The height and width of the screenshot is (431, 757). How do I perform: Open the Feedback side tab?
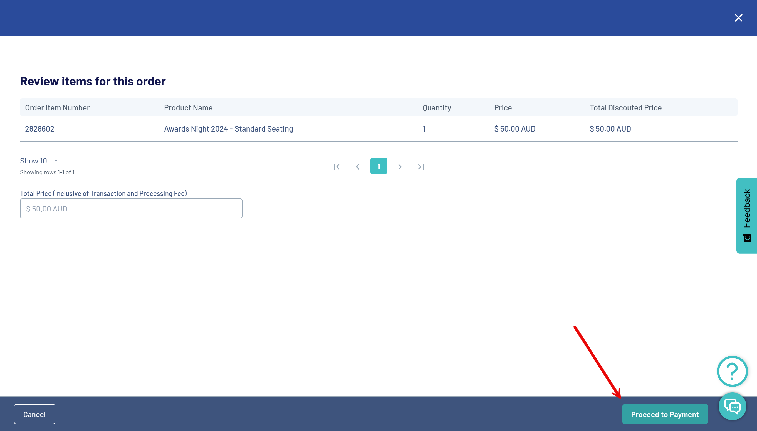[x=747, y=208]
